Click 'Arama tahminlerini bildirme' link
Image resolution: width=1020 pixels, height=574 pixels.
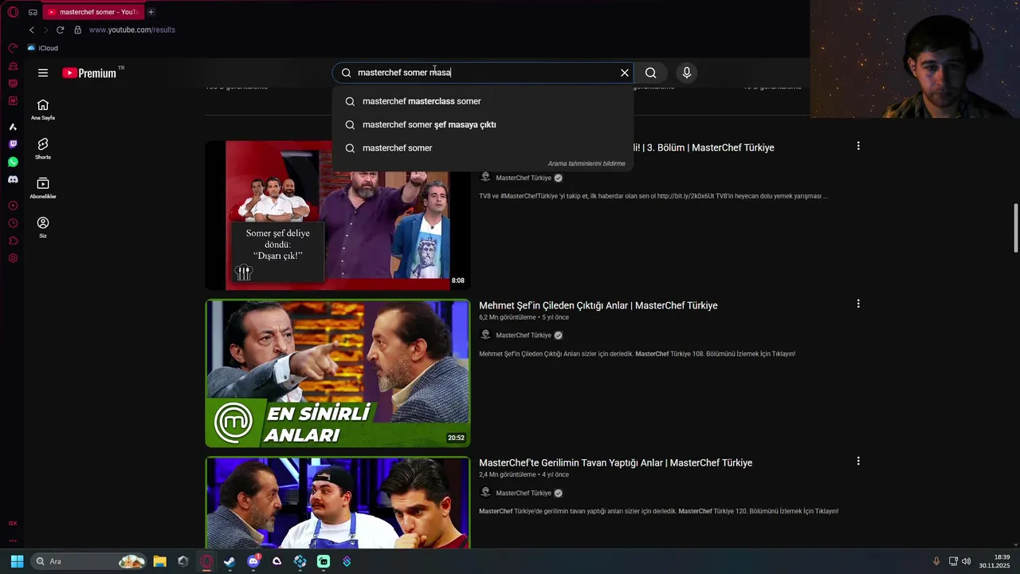(586, 163)
